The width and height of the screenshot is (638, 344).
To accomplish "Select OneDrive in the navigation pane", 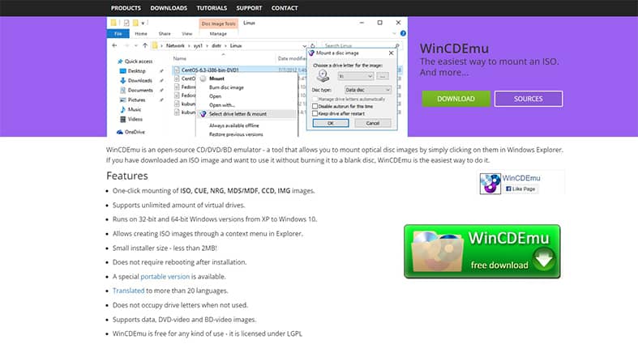I will [x=135, y=132].
